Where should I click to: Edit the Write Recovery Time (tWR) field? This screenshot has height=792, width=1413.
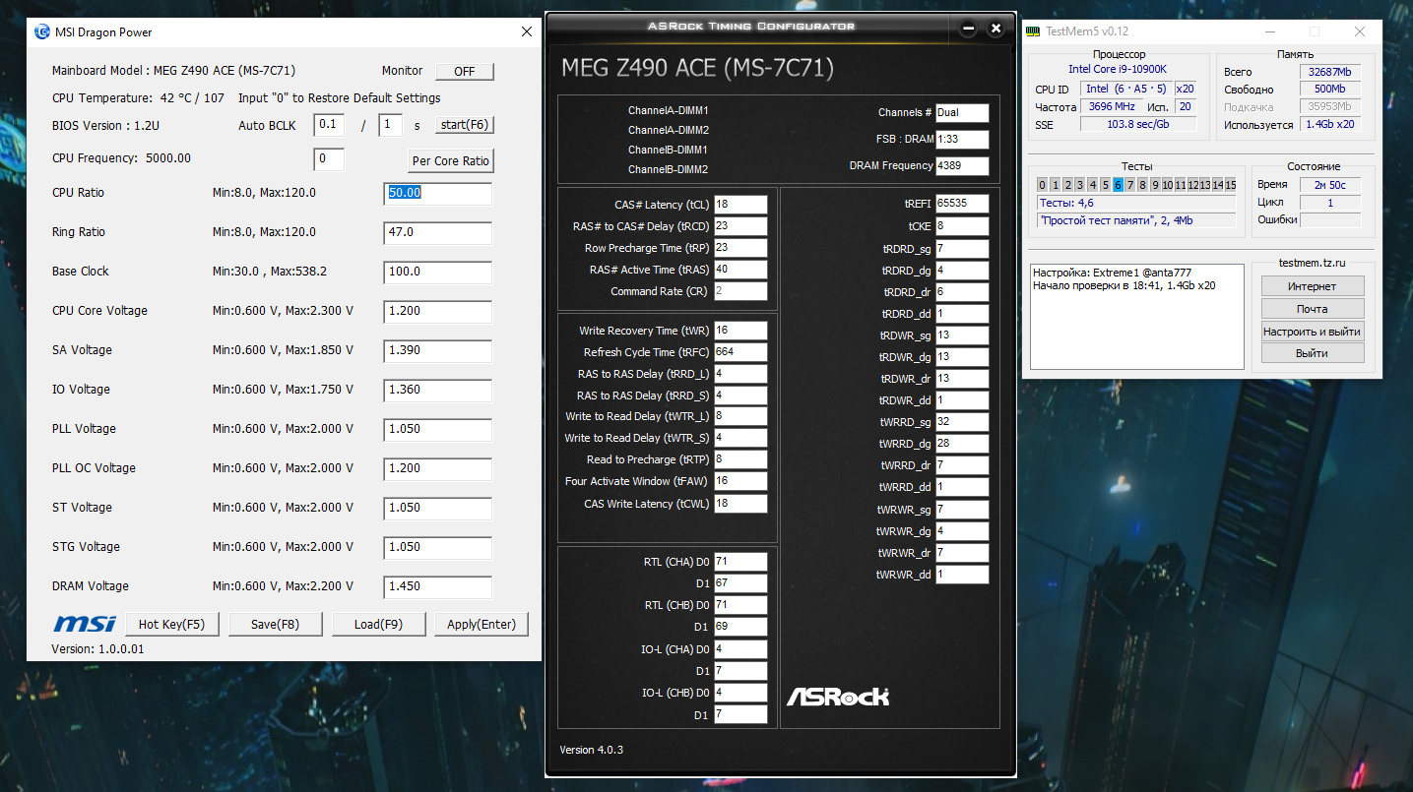(x=740, y=331)
